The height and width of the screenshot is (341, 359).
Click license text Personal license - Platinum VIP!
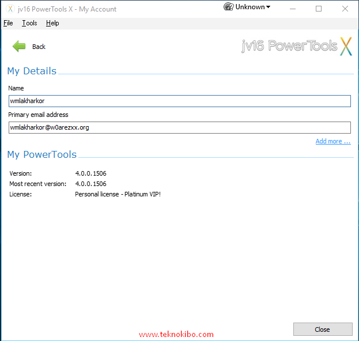pos(118,194)
